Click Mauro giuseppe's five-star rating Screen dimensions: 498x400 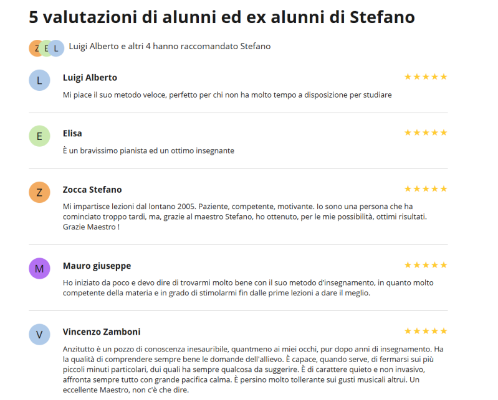click(x=426, y=265)
